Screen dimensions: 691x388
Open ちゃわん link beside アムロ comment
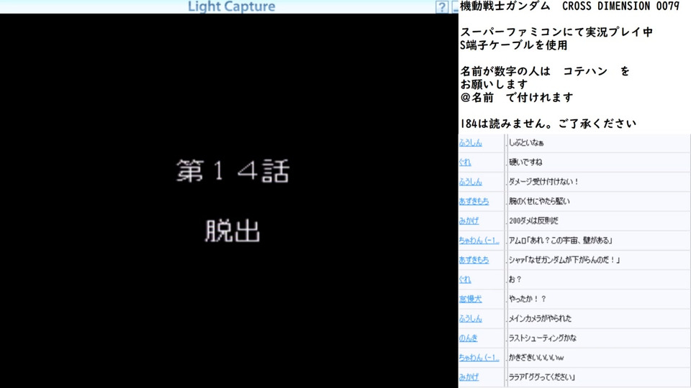coord(479,240)
